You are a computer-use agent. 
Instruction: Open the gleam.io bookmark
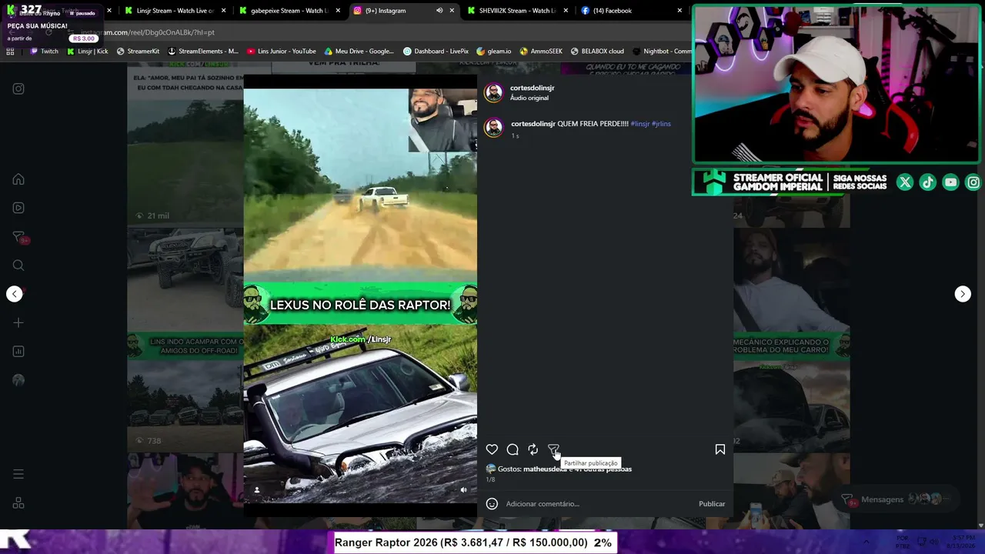(494, 52)
